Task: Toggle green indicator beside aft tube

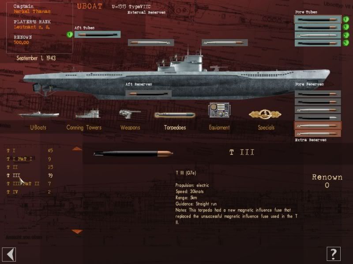Action: pyautogui.click(x=70, y=34)
